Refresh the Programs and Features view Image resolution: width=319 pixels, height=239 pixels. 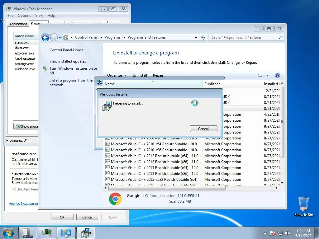(x=203, y=37)
